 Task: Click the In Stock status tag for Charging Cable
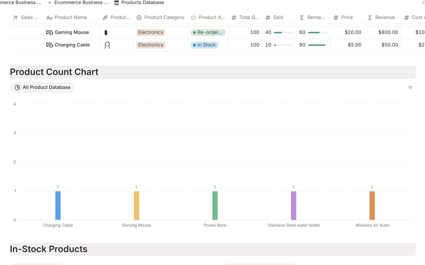(205, 45)
